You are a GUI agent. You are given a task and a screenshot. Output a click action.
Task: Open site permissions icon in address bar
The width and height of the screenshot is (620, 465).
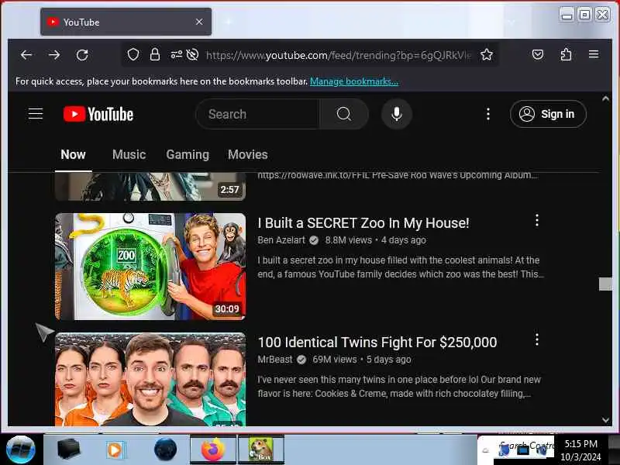(x=177, y=54)
